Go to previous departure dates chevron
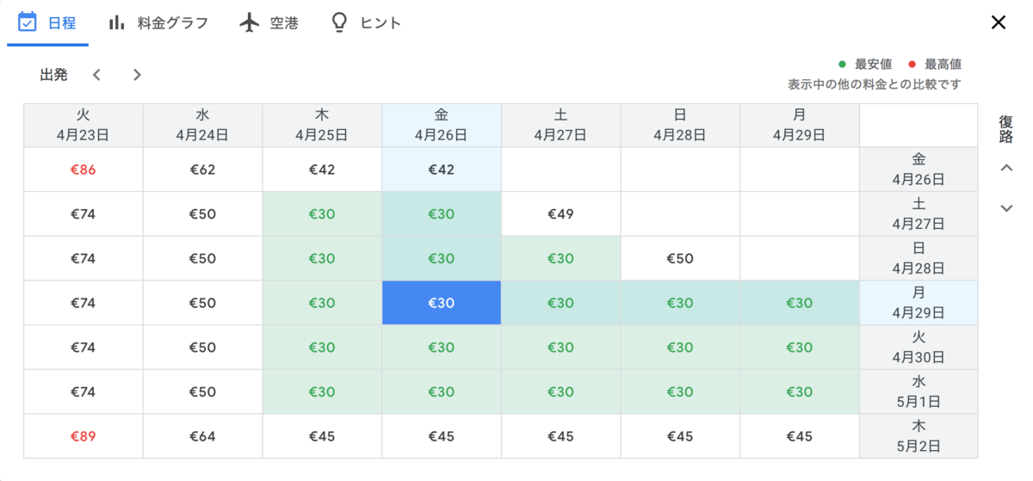This screenshot has width=1033, height=481. tap(96, 75)
